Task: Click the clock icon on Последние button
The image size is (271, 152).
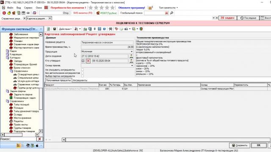Action: coord(242,18)
